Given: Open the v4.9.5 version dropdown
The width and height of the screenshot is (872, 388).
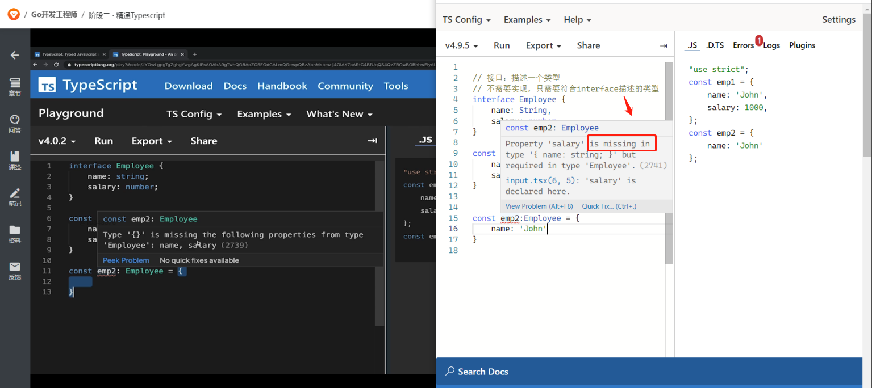Looking at the screenshot, I should pyautogui.click(x=461, y=45).
